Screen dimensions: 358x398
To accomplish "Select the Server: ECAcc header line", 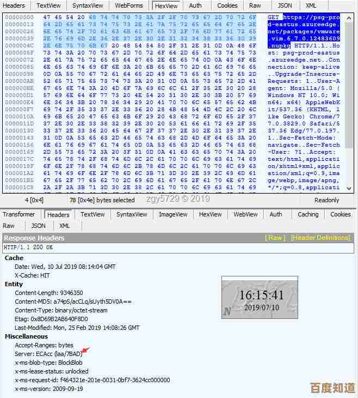I will tap(47, 354).
